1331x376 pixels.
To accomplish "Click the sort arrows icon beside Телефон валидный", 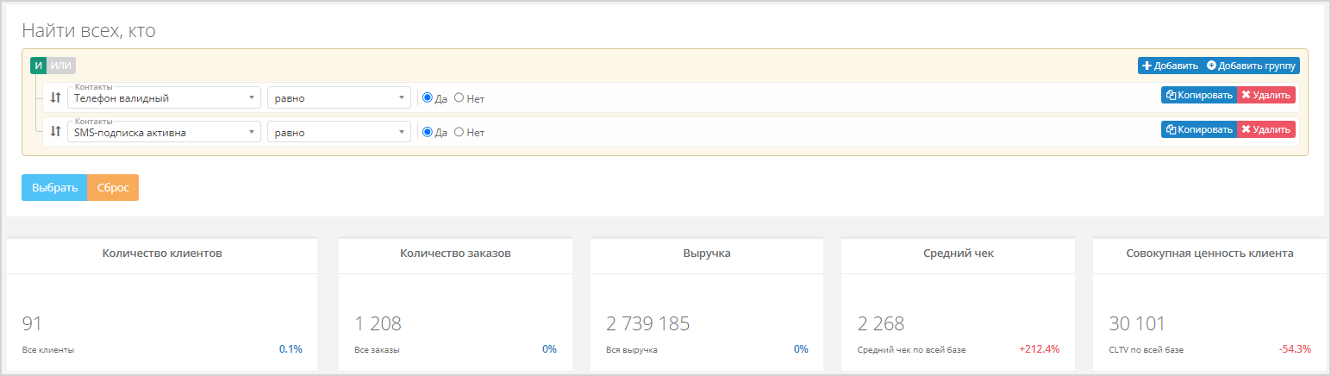I will coord(56,97).
